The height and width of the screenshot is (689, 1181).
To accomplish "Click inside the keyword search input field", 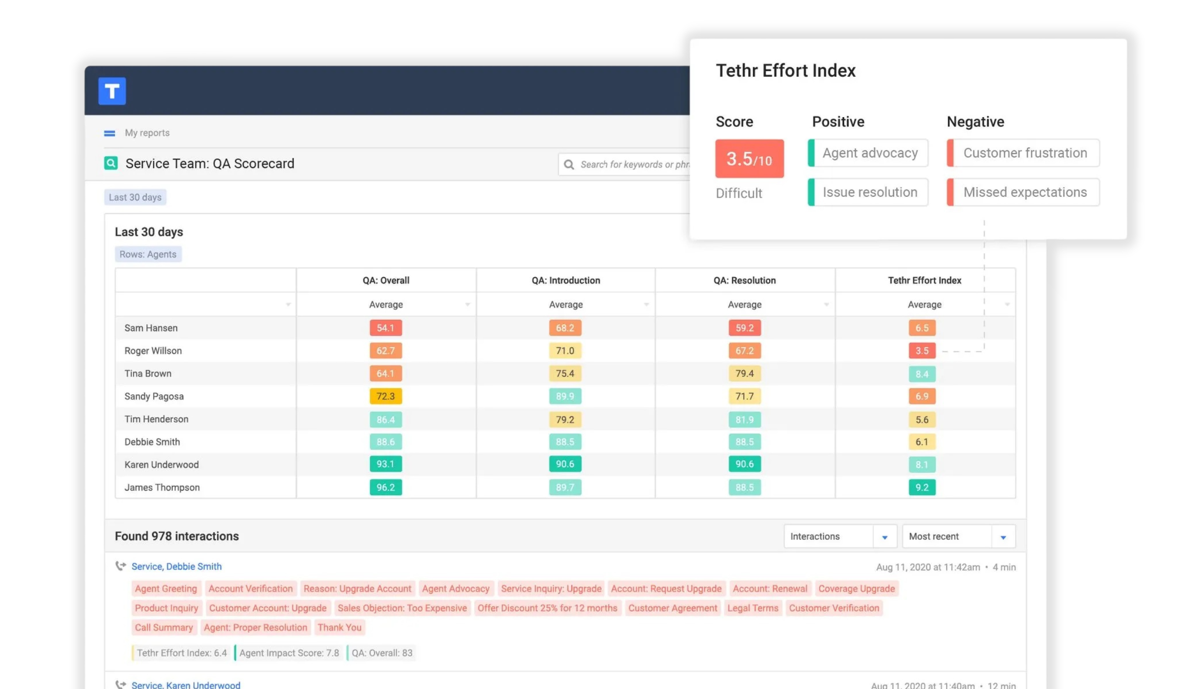I will pos(635,164).
